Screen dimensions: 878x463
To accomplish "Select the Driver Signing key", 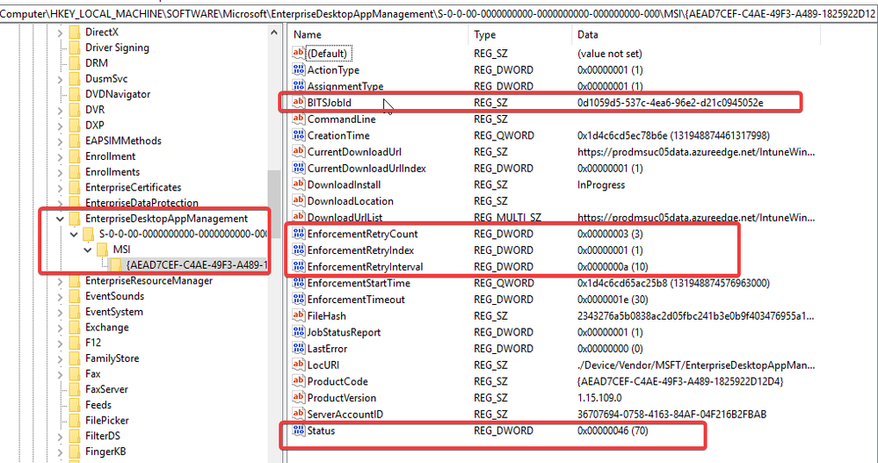I will pyautogui.click(x=117, y=47).
